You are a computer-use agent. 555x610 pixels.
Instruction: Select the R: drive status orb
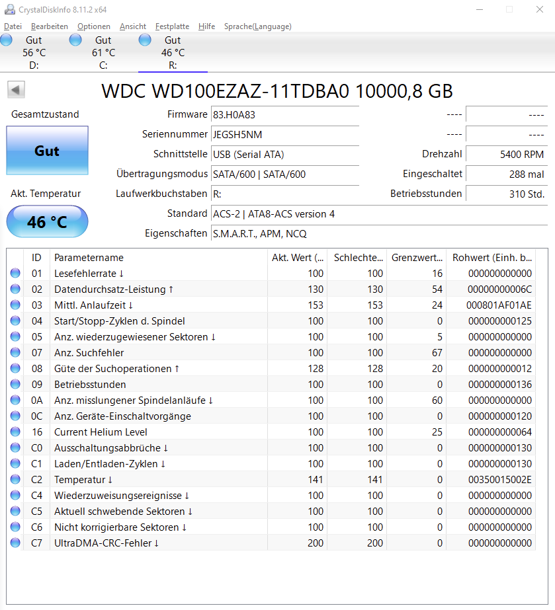pos(145,40)
